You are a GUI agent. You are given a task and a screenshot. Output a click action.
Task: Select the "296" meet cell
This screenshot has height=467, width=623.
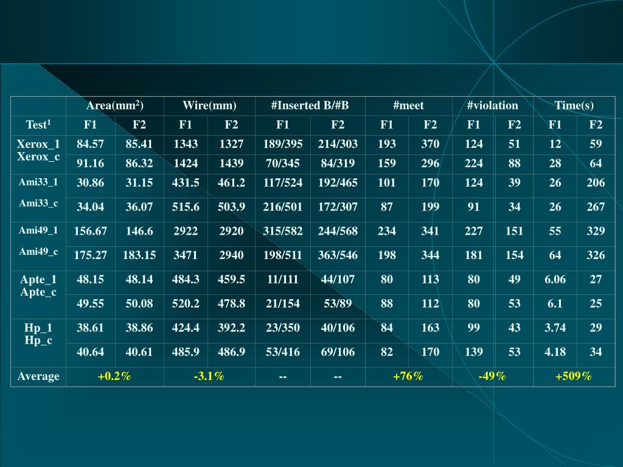(x=430, y=163)
